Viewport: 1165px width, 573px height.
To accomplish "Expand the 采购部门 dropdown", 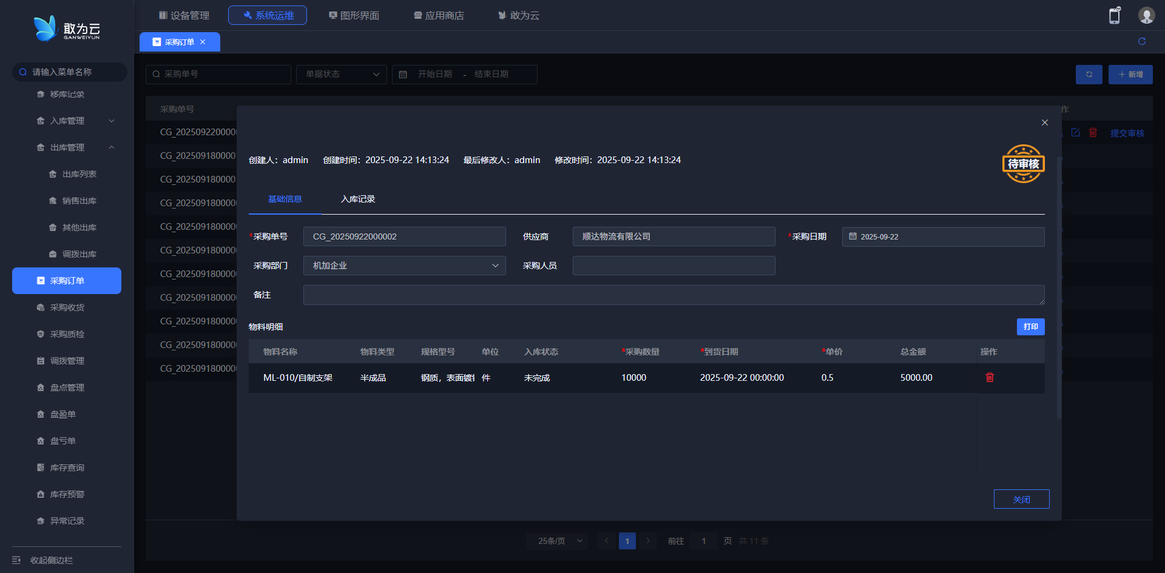I will (404, 266).
